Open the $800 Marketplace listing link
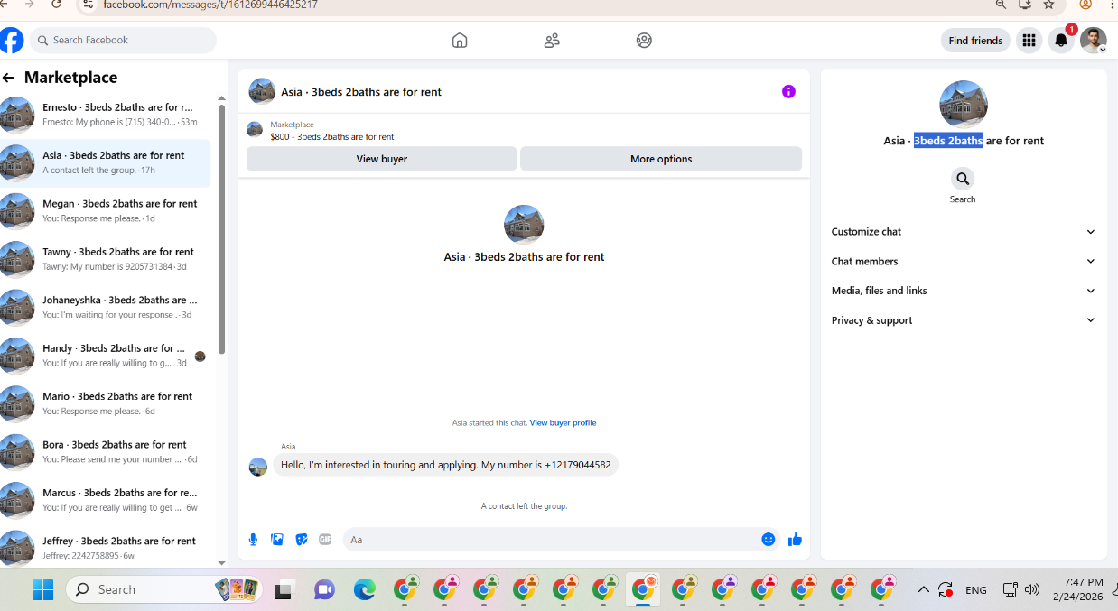 coord(331,137)
